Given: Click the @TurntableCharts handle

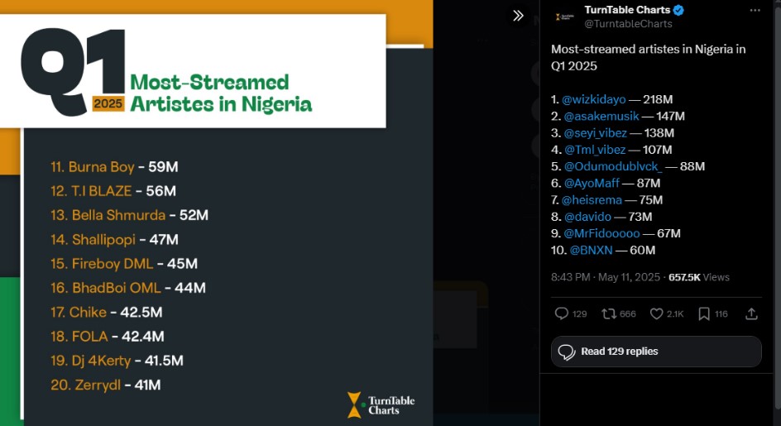Looking at the screenshot, I should (x=628, y=24).
